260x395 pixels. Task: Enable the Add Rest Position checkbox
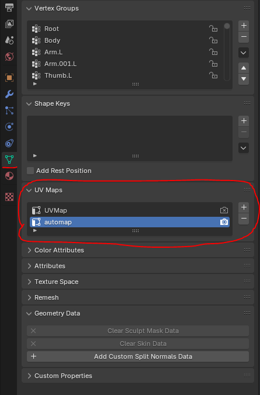click(x=30, y=171)
